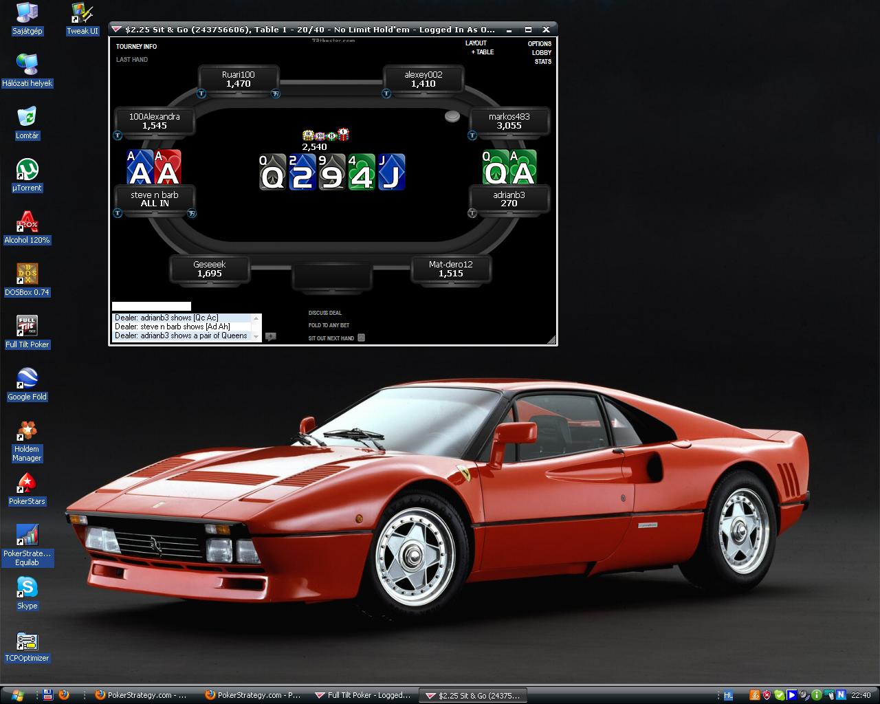Screen dimensions: 880x704
Task: Click the markos483 player seat
Action: 509,121
